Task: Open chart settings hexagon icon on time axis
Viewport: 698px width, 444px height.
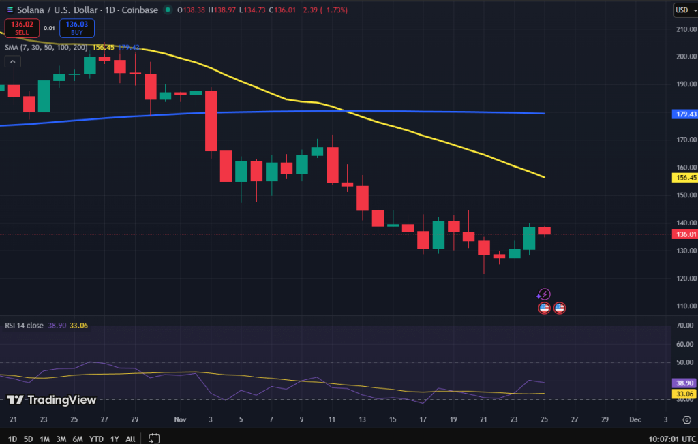Action: click(686, 419)
